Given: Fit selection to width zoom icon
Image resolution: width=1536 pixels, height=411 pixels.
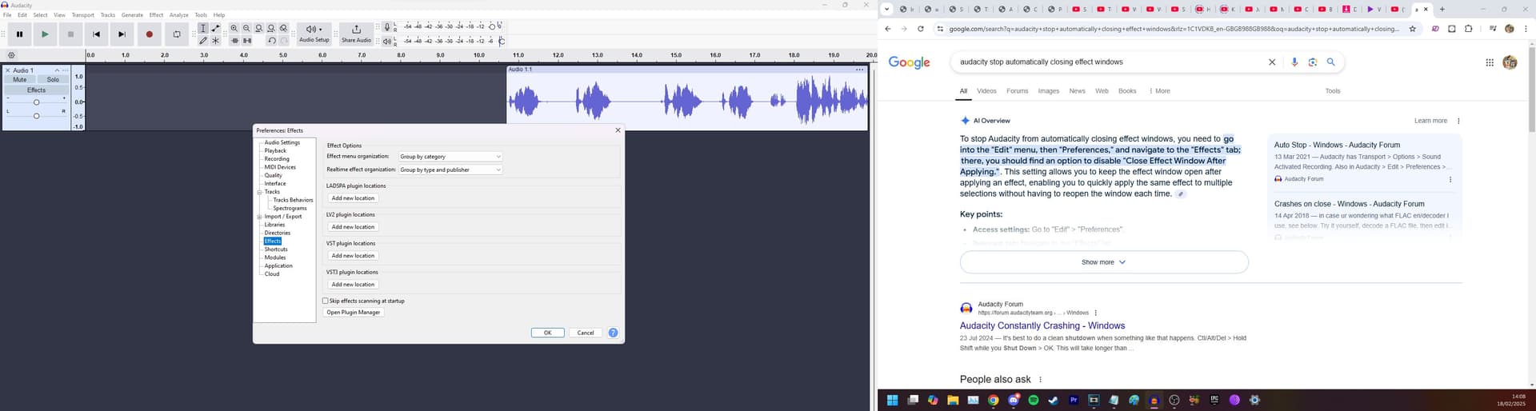Looking at the screenshot, I should pos(258,28).
